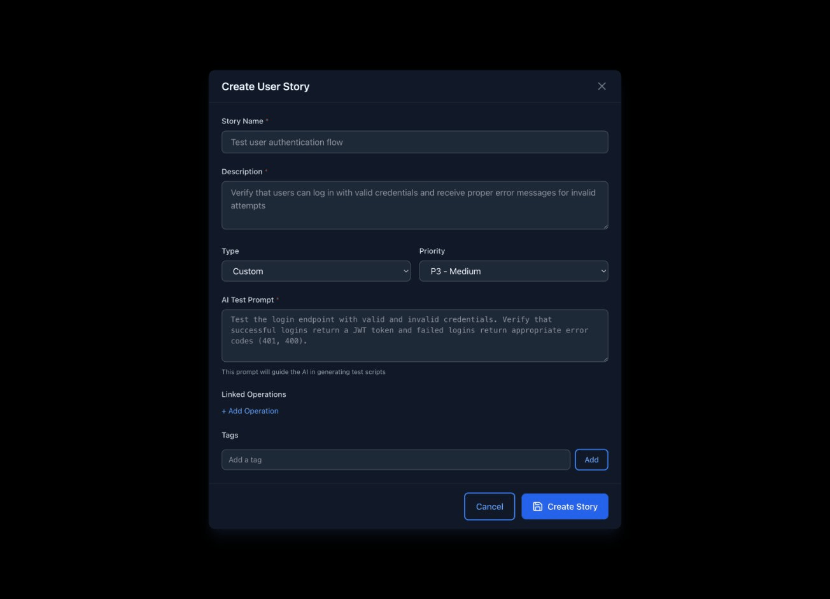The height and width of the screenshot is (599, 830).
Task: Click the Linked Operations section label
Action: click(x=254, y=394)
